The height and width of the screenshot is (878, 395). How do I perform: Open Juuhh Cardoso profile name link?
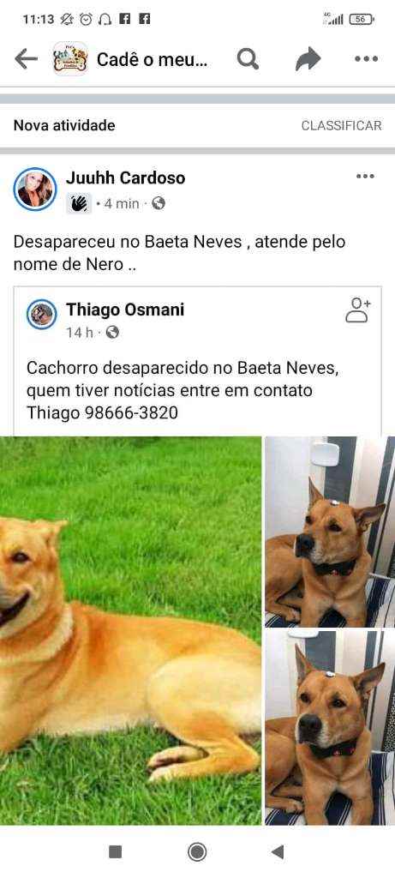point(126,178)
